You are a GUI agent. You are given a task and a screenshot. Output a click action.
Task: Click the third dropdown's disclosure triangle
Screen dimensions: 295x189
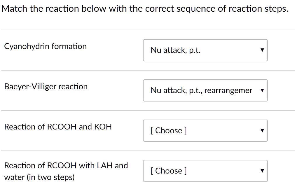pyautogui.click(x=262, y=131)
